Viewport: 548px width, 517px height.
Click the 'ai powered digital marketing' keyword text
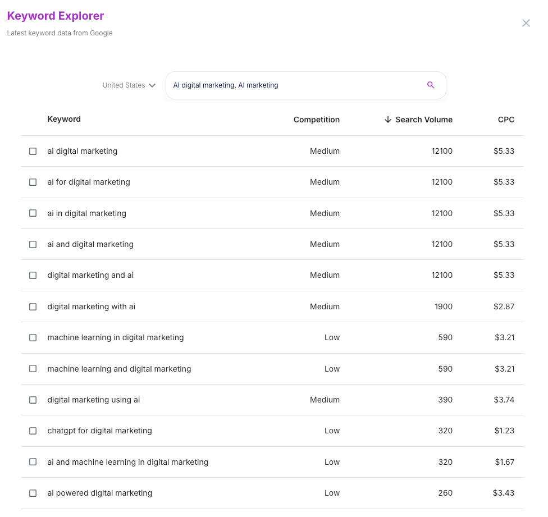click(100, 493)
